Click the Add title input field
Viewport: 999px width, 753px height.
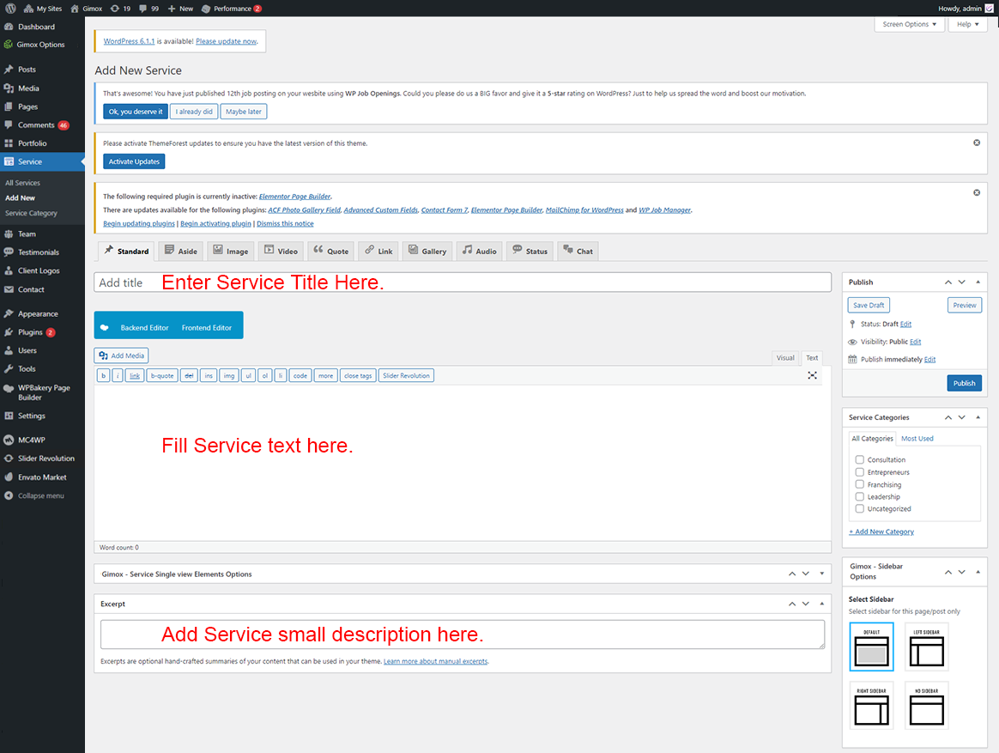pyautogui.click(x=463, y=282)
